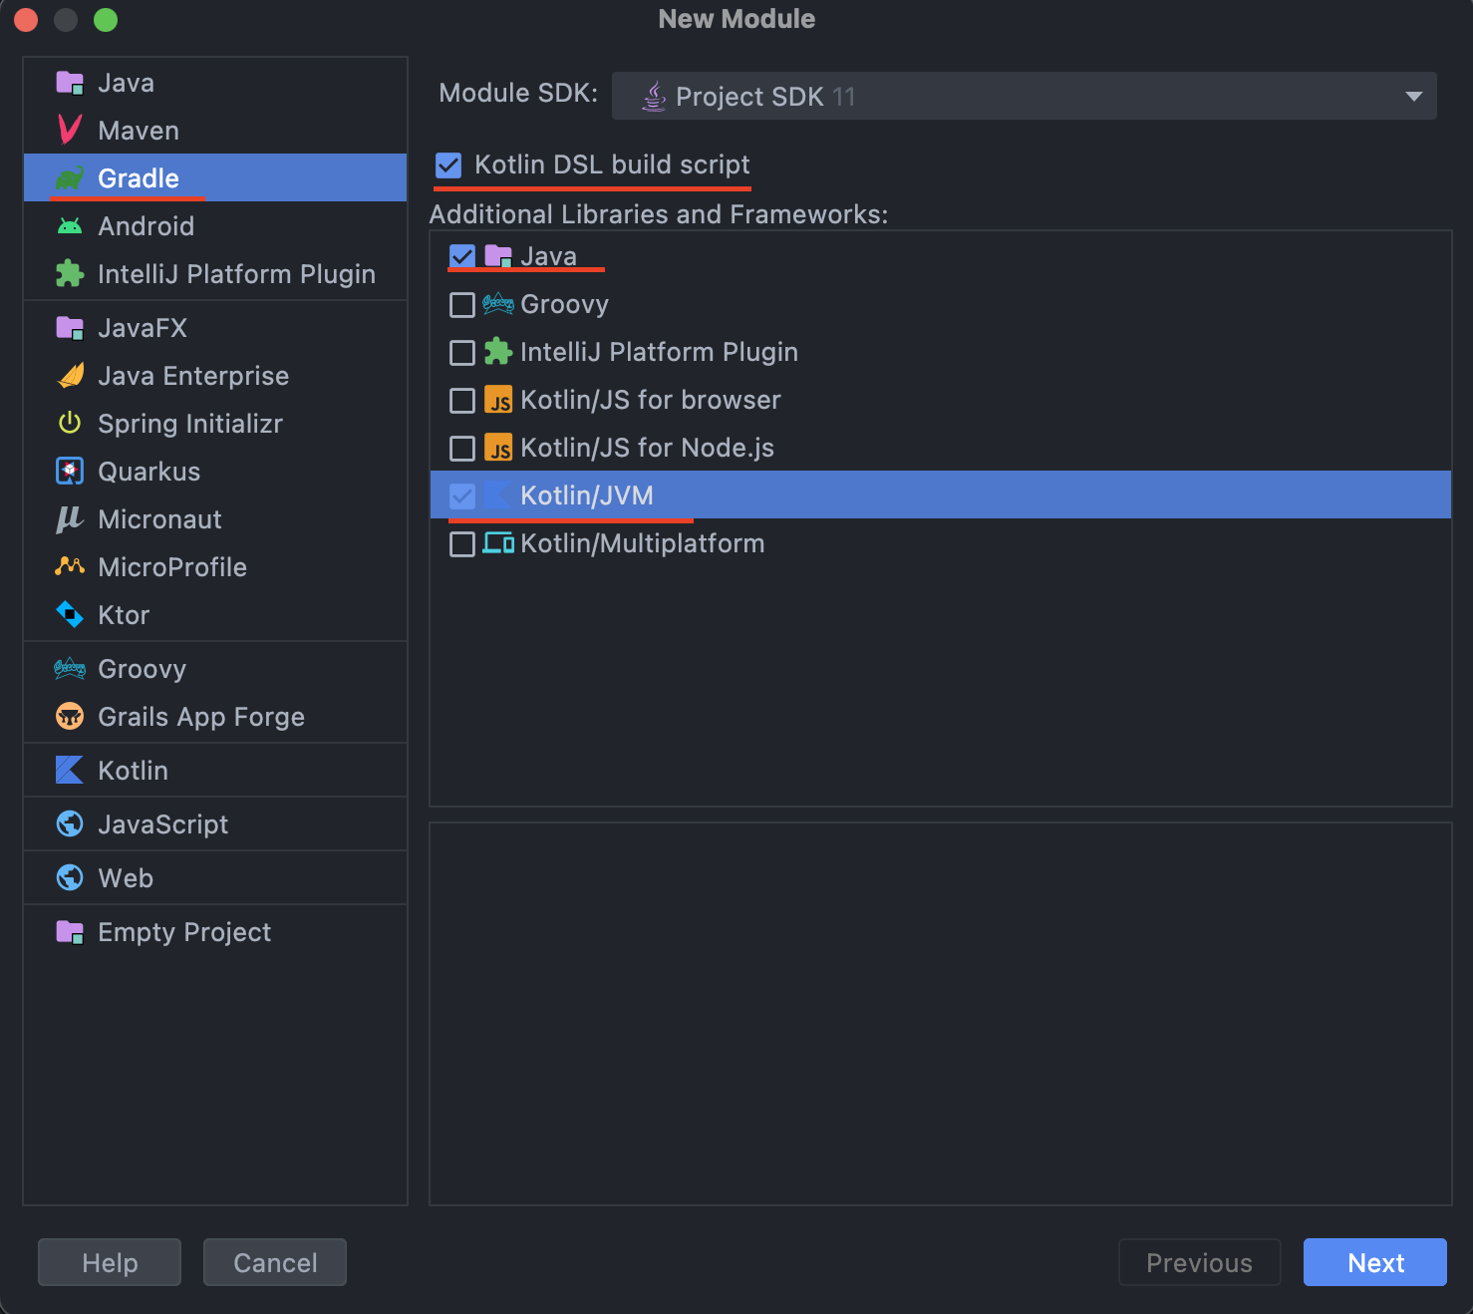Image resolution: width=1473 pixels, height=1314 pixels.
Task: Click the JavaFX folder icon
Action: click(x=70, y=328)
